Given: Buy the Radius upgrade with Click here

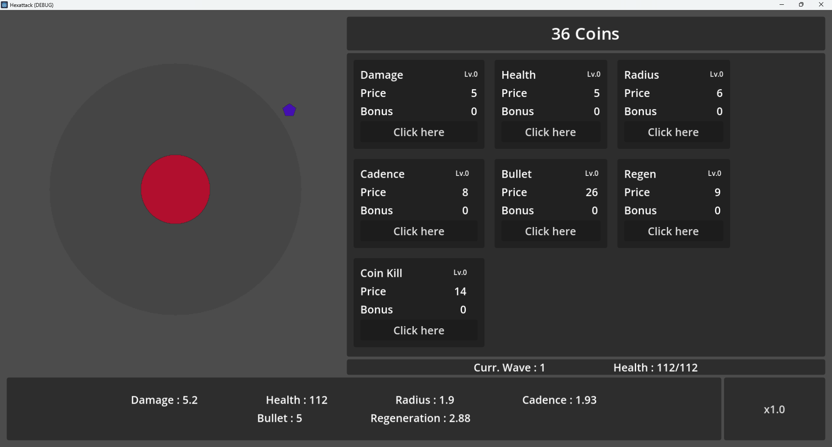Looking at the screenshot, I should pyautogui.click(x=673, y=132).
